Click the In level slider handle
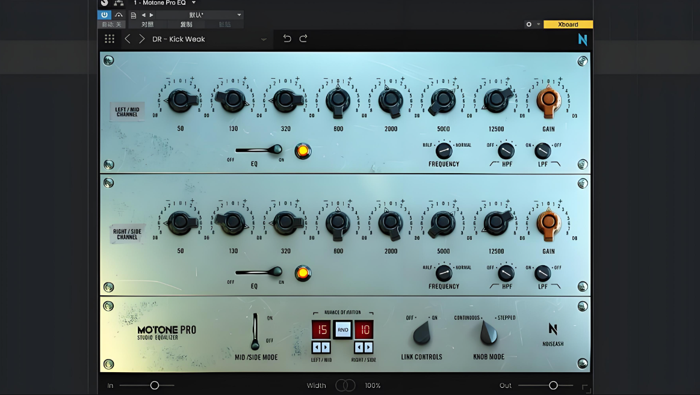Screen dimensions: 700x395 point(155,385)
